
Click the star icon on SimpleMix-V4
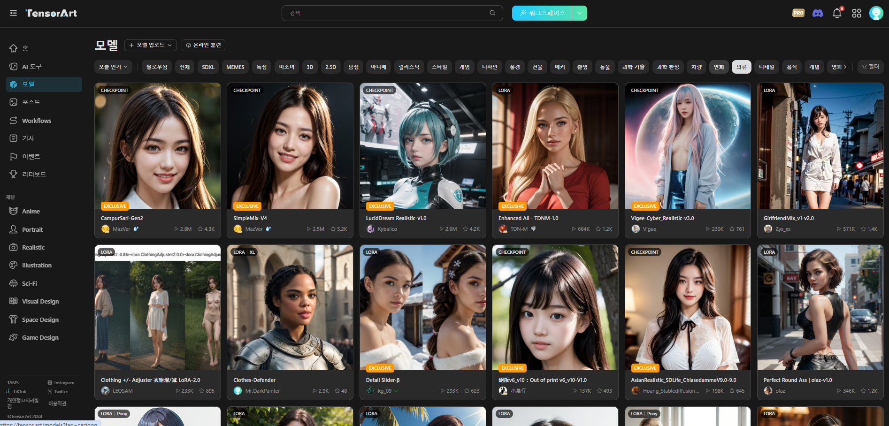coord(333,229)
